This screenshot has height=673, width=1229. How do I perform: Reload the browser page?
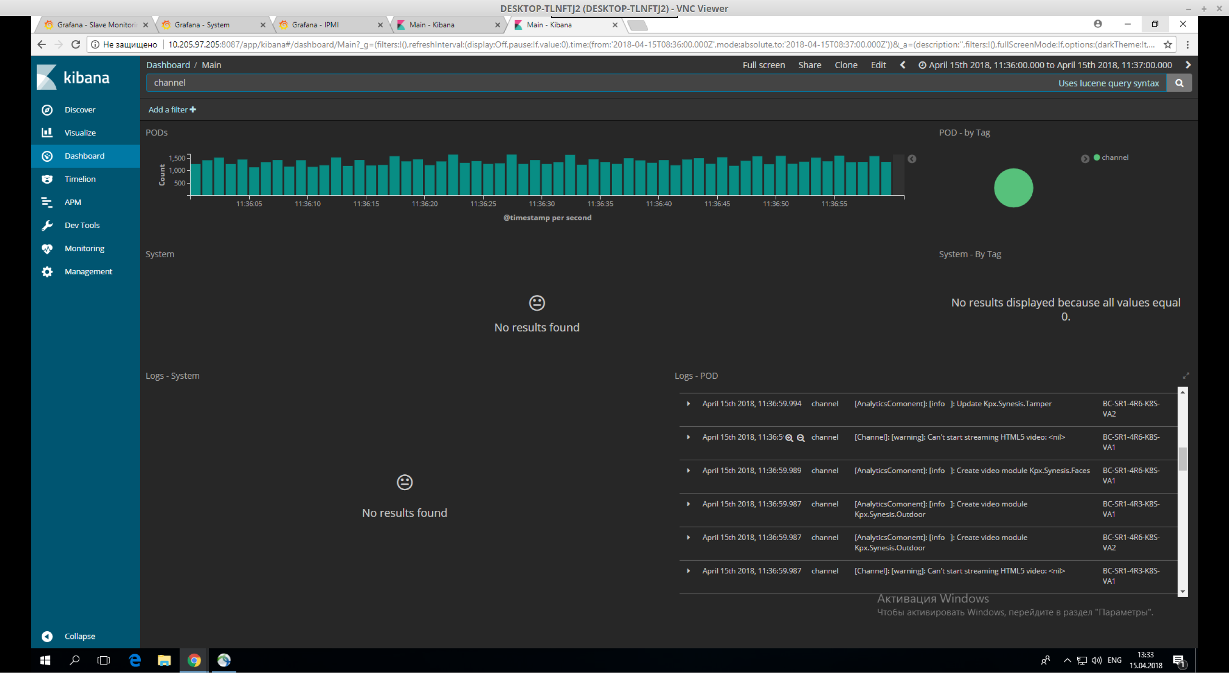pos(75,45)
